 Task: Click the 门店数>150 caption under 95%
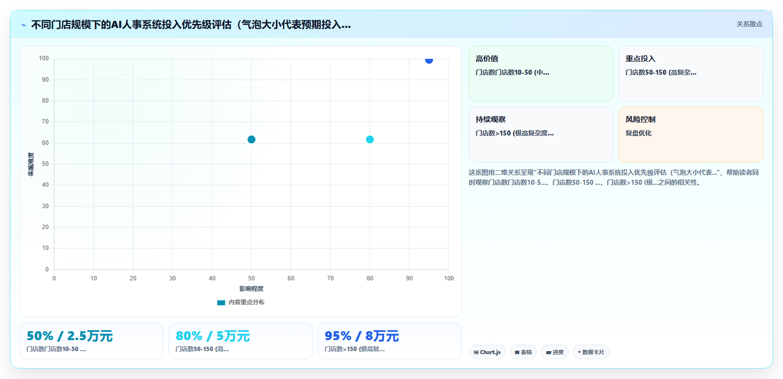tap(355, 349)
